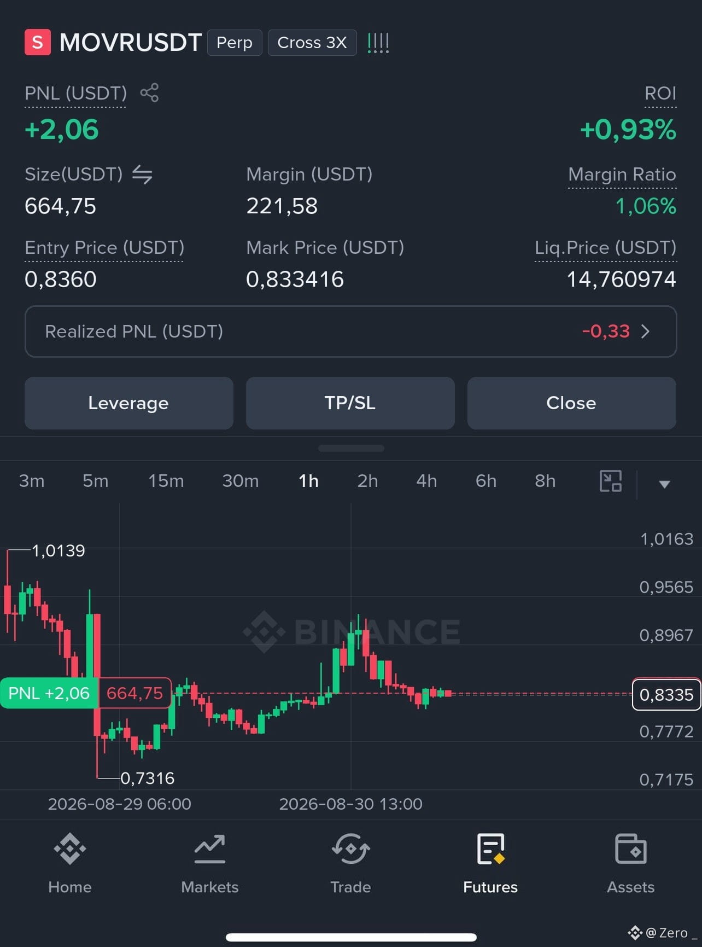The height and width of the screenshot is (947, 702).
Task: Tap the Mark Price value 0,833416
Action: [295, 280]
